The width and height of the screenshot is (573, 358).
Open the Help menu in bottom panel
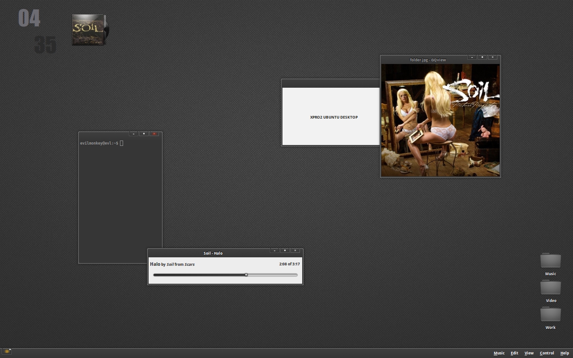click(x=564, y=353)
